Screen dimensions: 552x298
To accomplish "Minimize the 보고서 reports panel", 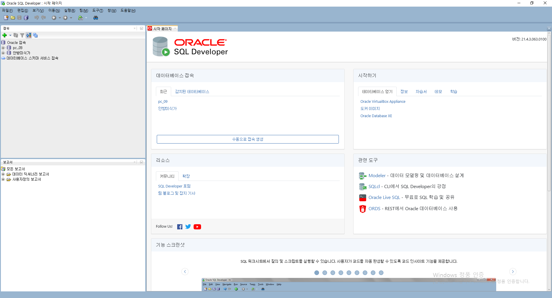I will click(142, 162).
